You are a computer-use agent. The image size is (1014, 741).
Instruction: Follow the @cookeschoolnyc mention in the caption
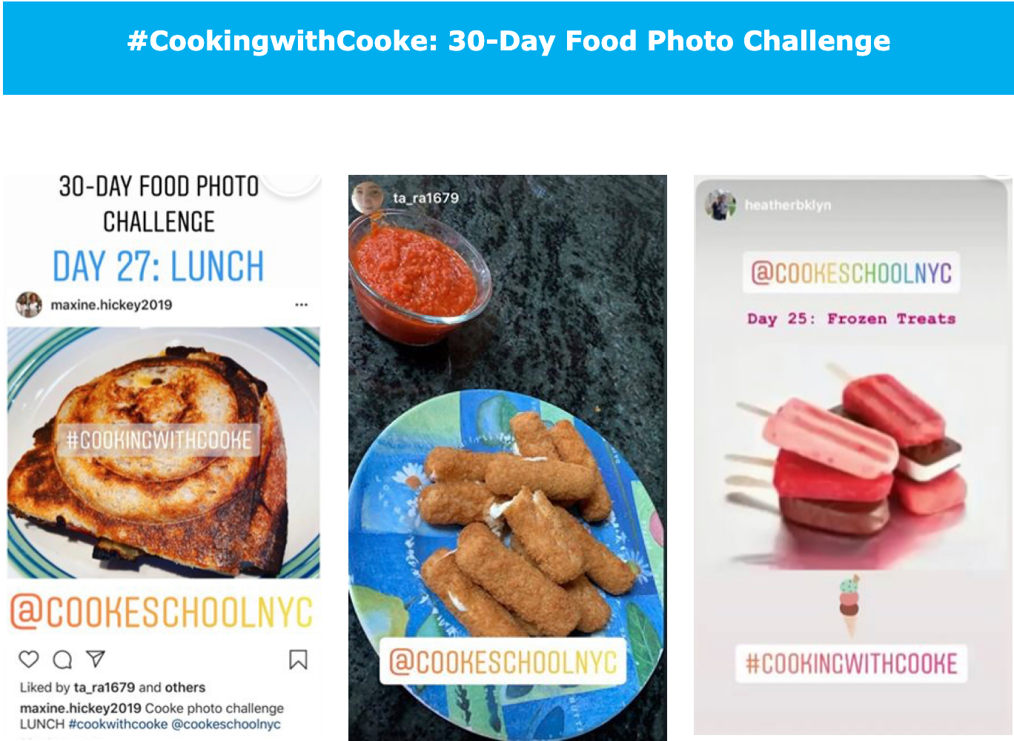(226, 725)
